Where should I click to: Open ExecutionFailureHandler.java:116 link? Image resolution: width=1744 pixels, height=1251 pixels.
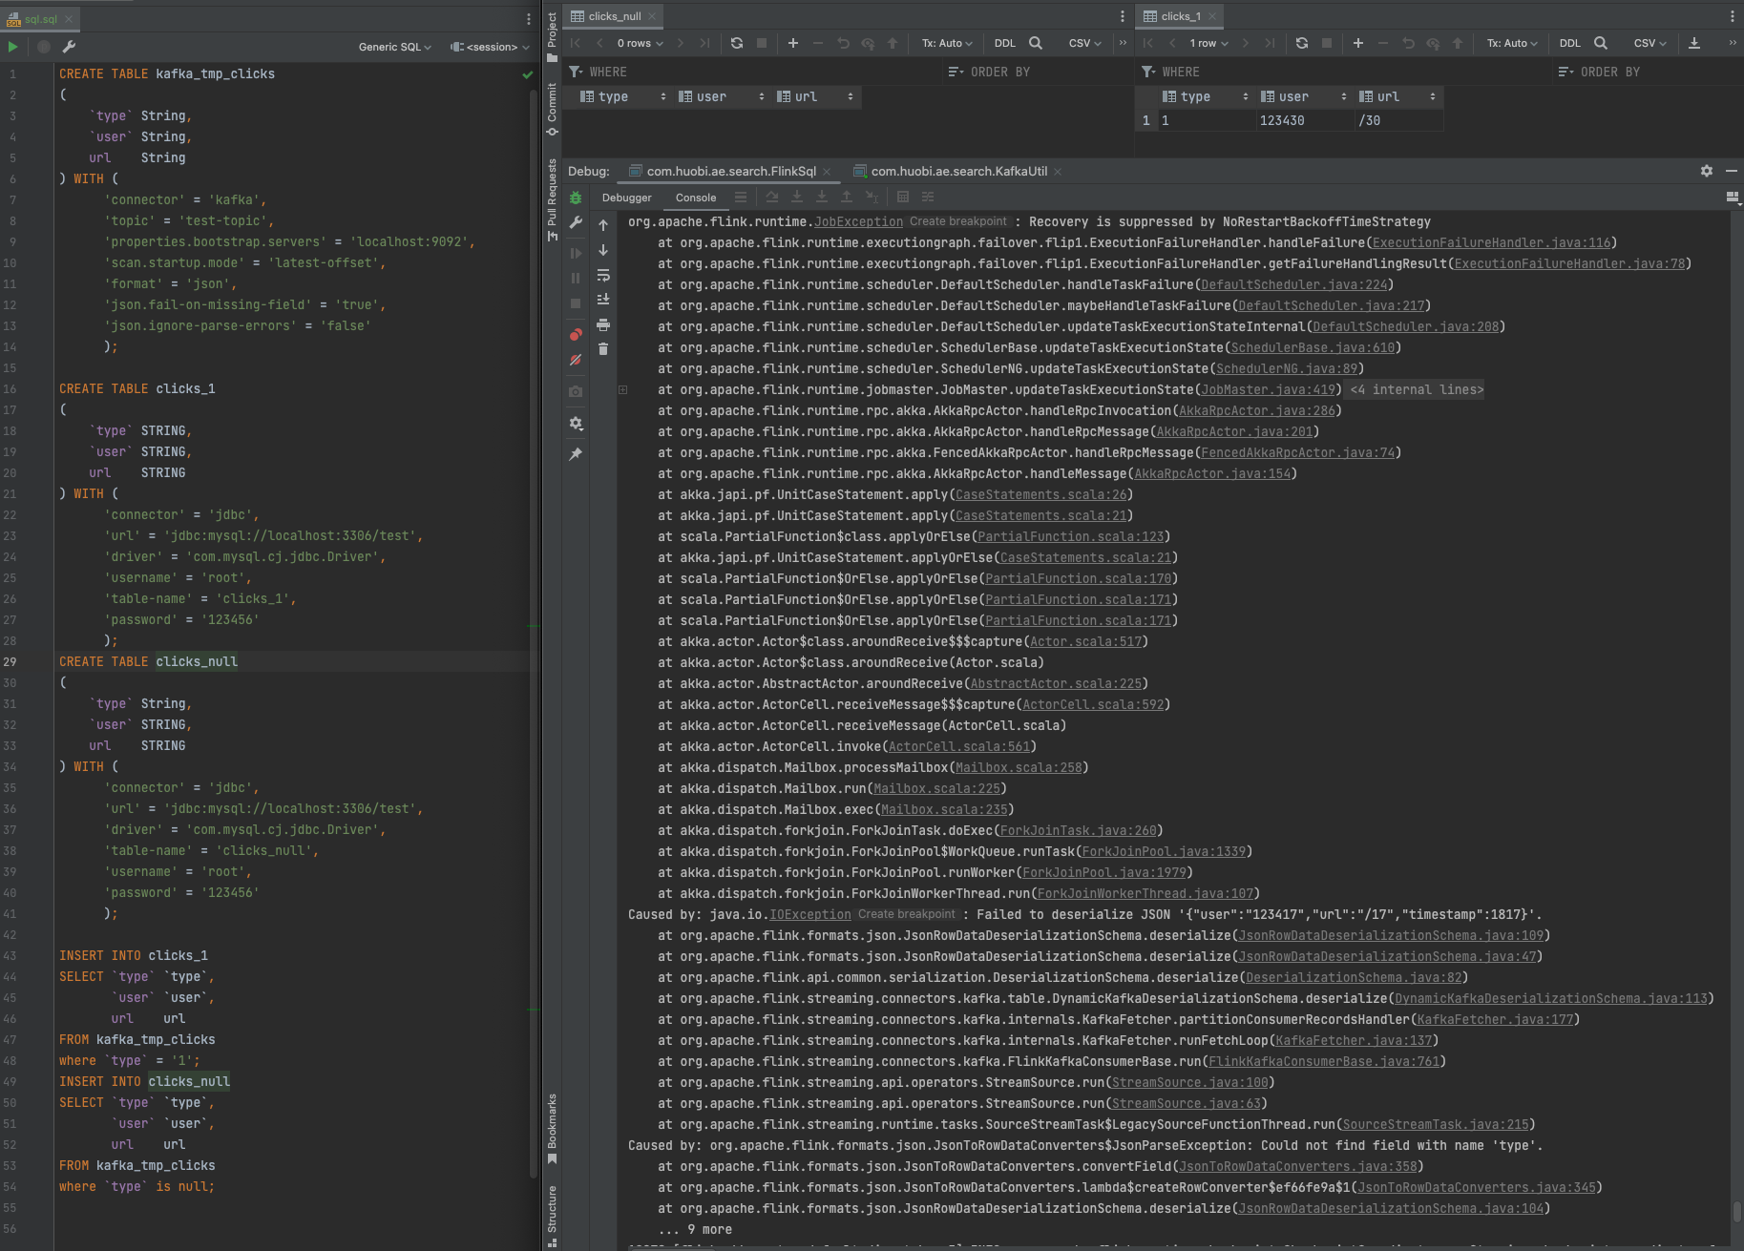click(x=1491, y=242)
